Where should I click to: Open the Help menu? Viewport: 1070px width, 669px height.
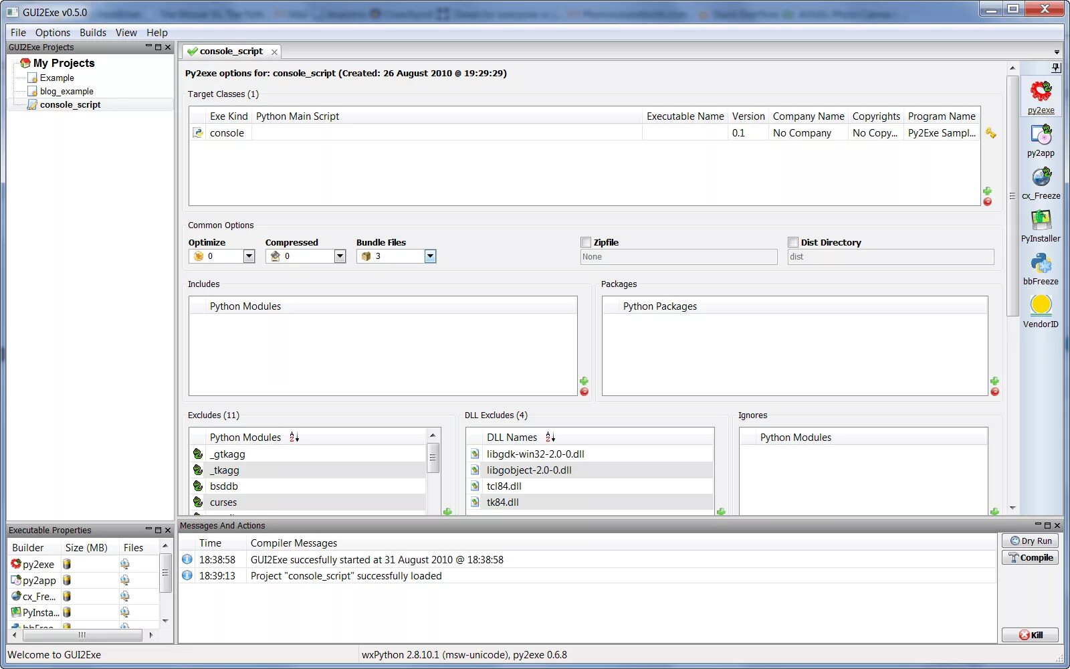click(157, 32)
